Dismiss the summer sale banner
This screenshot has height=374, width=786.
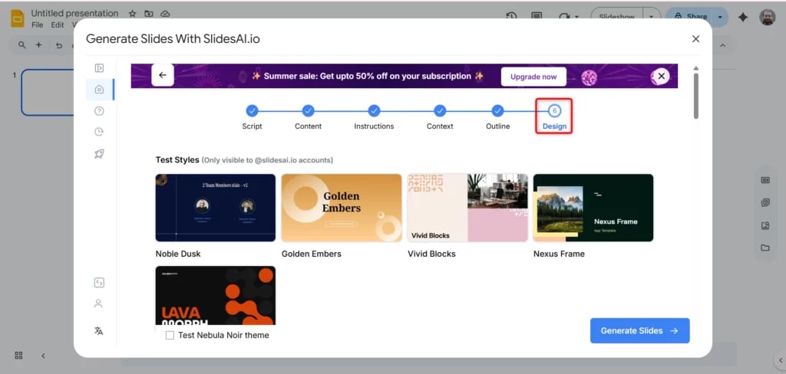pos(662,76)
